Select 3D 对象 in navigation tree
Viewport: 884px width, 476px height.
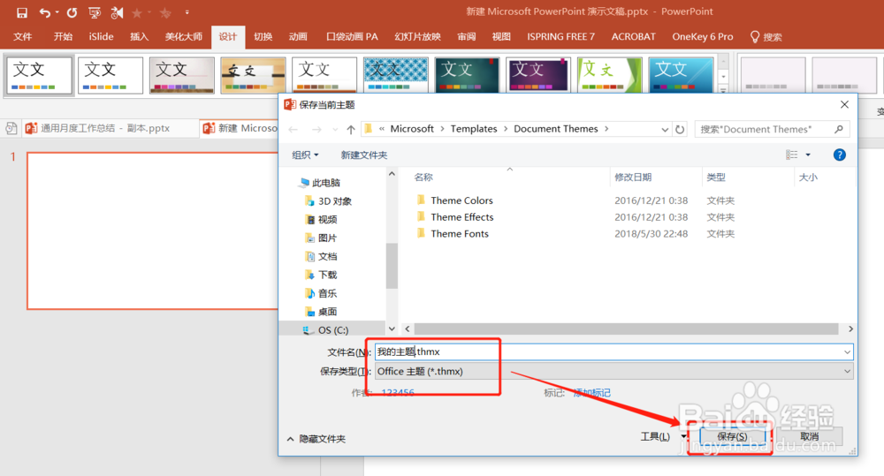click(328, 201)
